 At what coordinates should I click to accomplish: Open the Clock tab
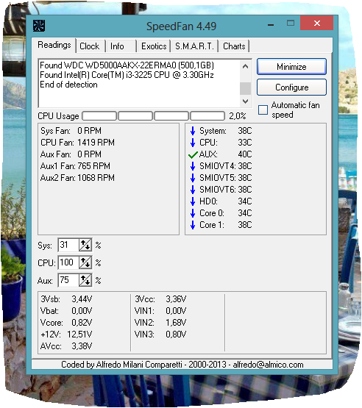click(90, 46)
